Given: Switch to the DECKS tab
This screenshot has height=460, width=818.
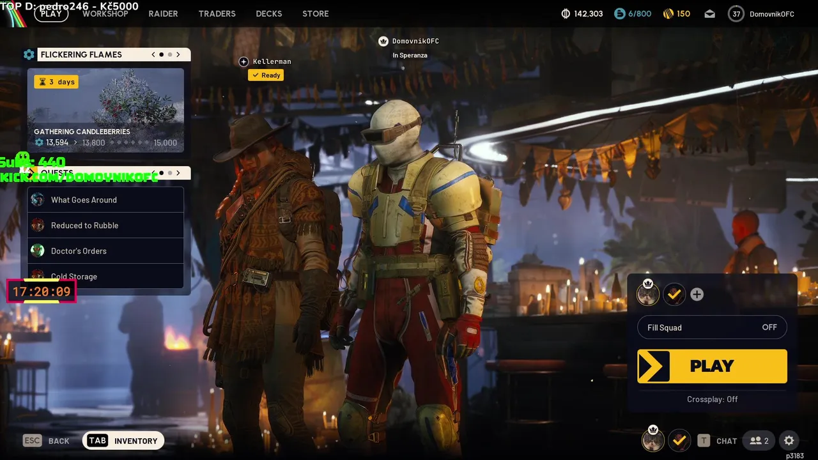Looking at the screenshot, I should coord(269,13).
